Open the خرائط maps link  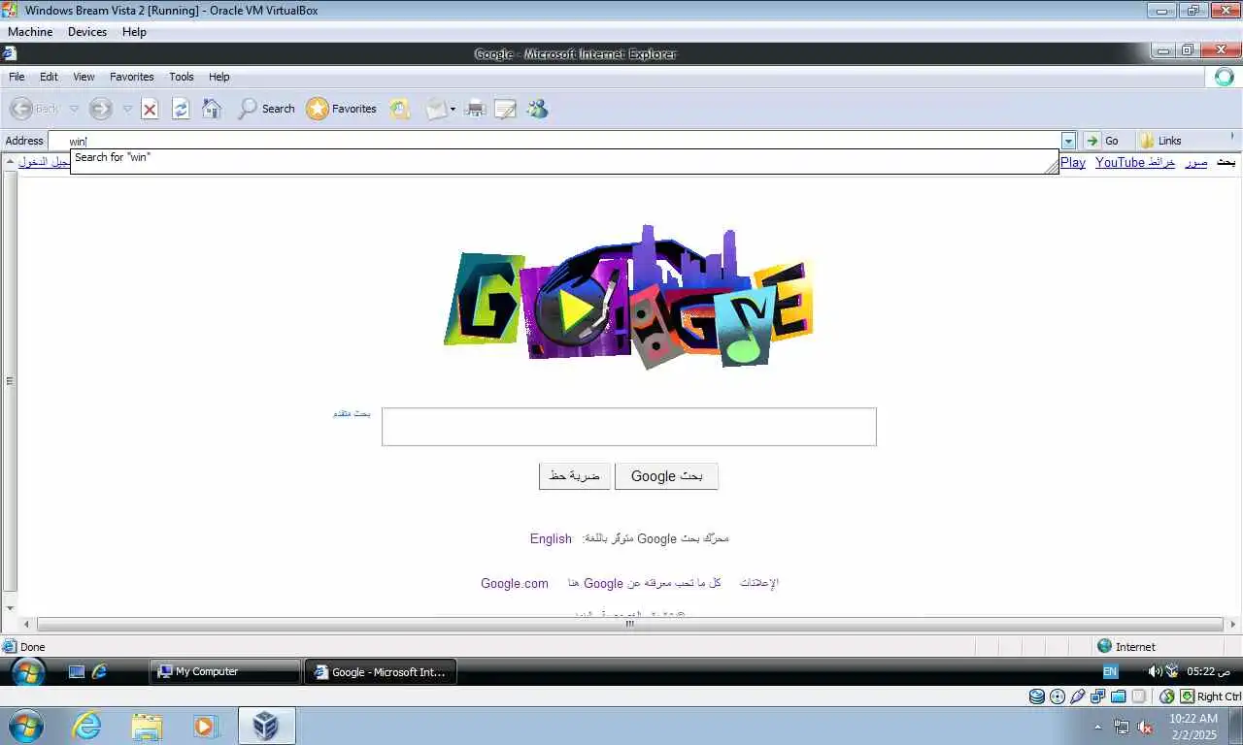pyautogui.click(x=1162, y=162)
